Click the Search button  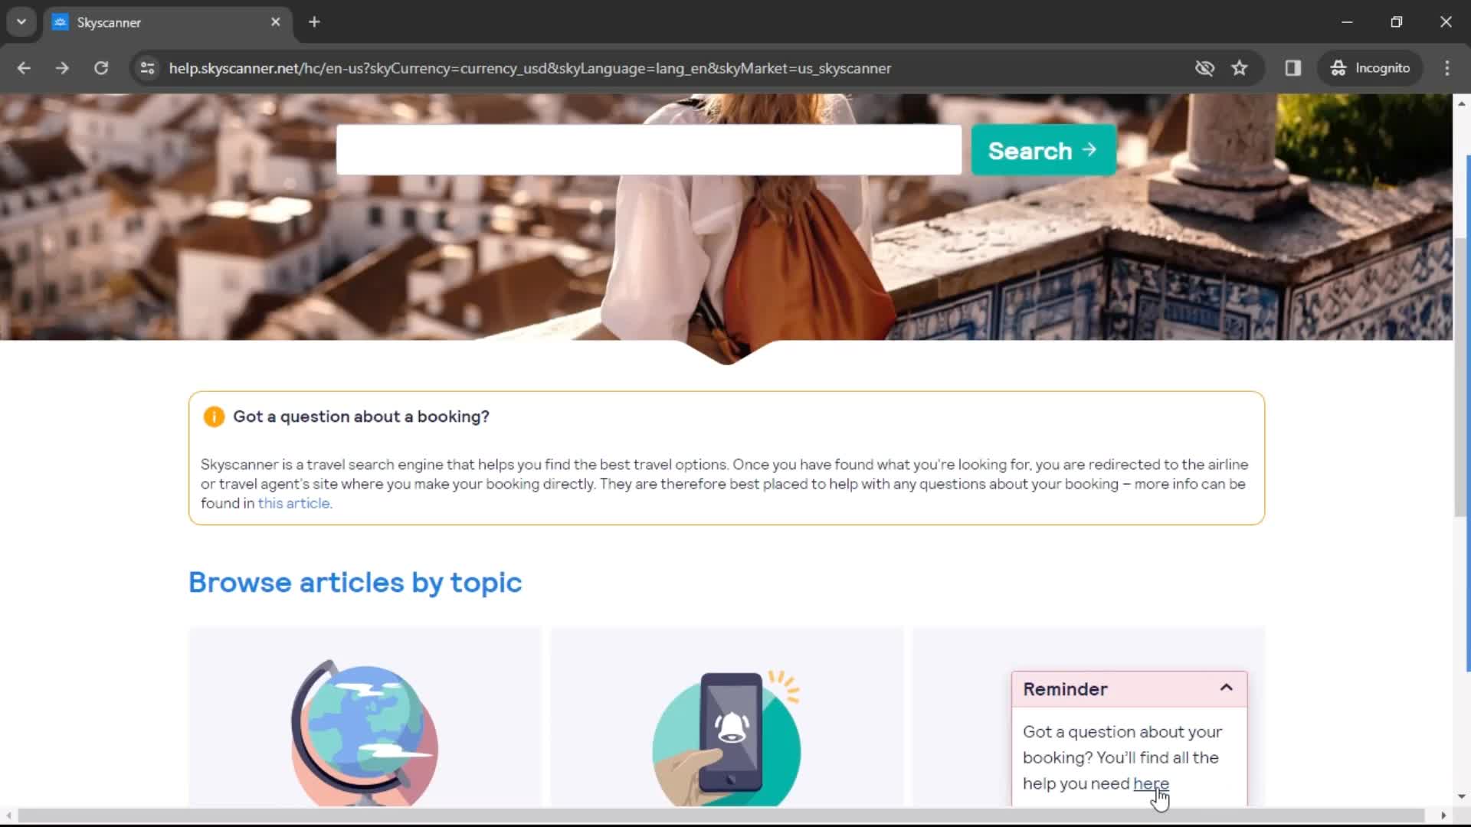coord(1042,150)
